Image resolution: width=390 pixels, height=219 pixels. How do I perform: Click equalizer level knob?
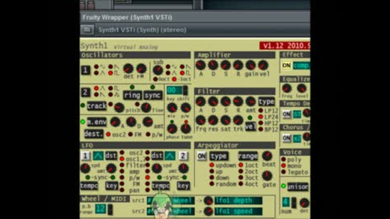tap(302, 88)
